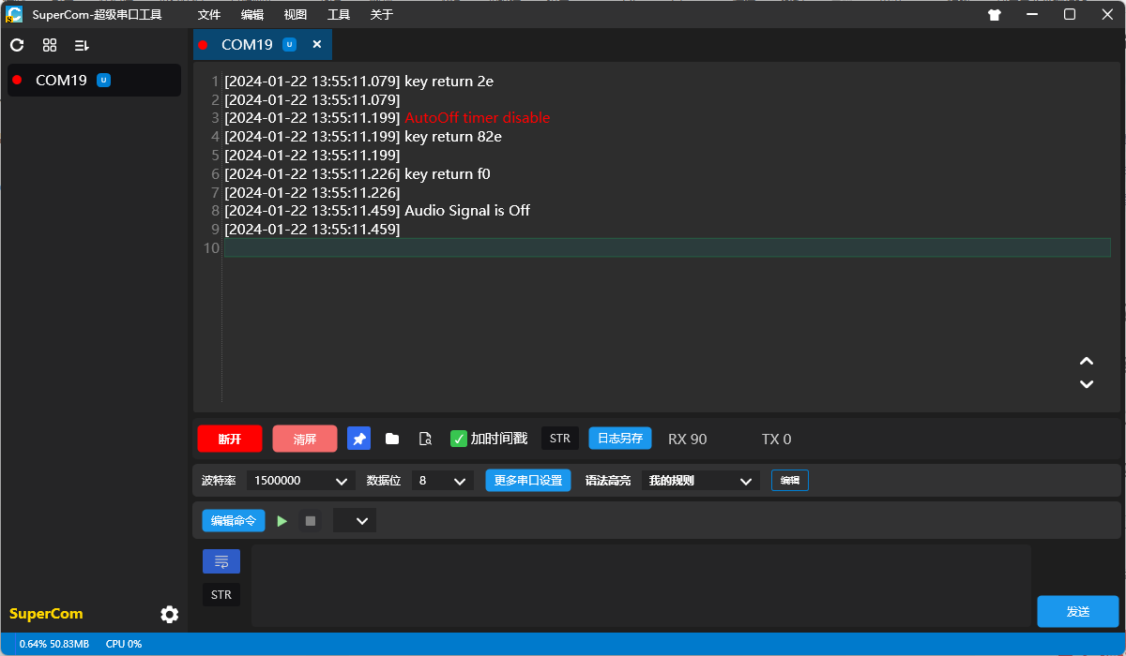Click the log sorting list icon
The image size is (1126, 656).
tap(80, 44)
